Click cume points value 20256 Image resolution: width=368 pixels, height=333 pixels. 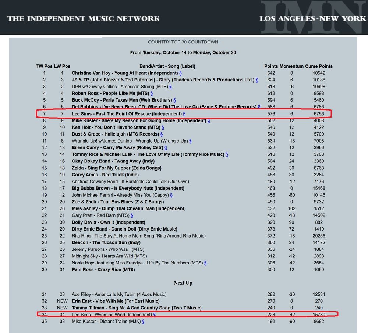pos(319,236)
